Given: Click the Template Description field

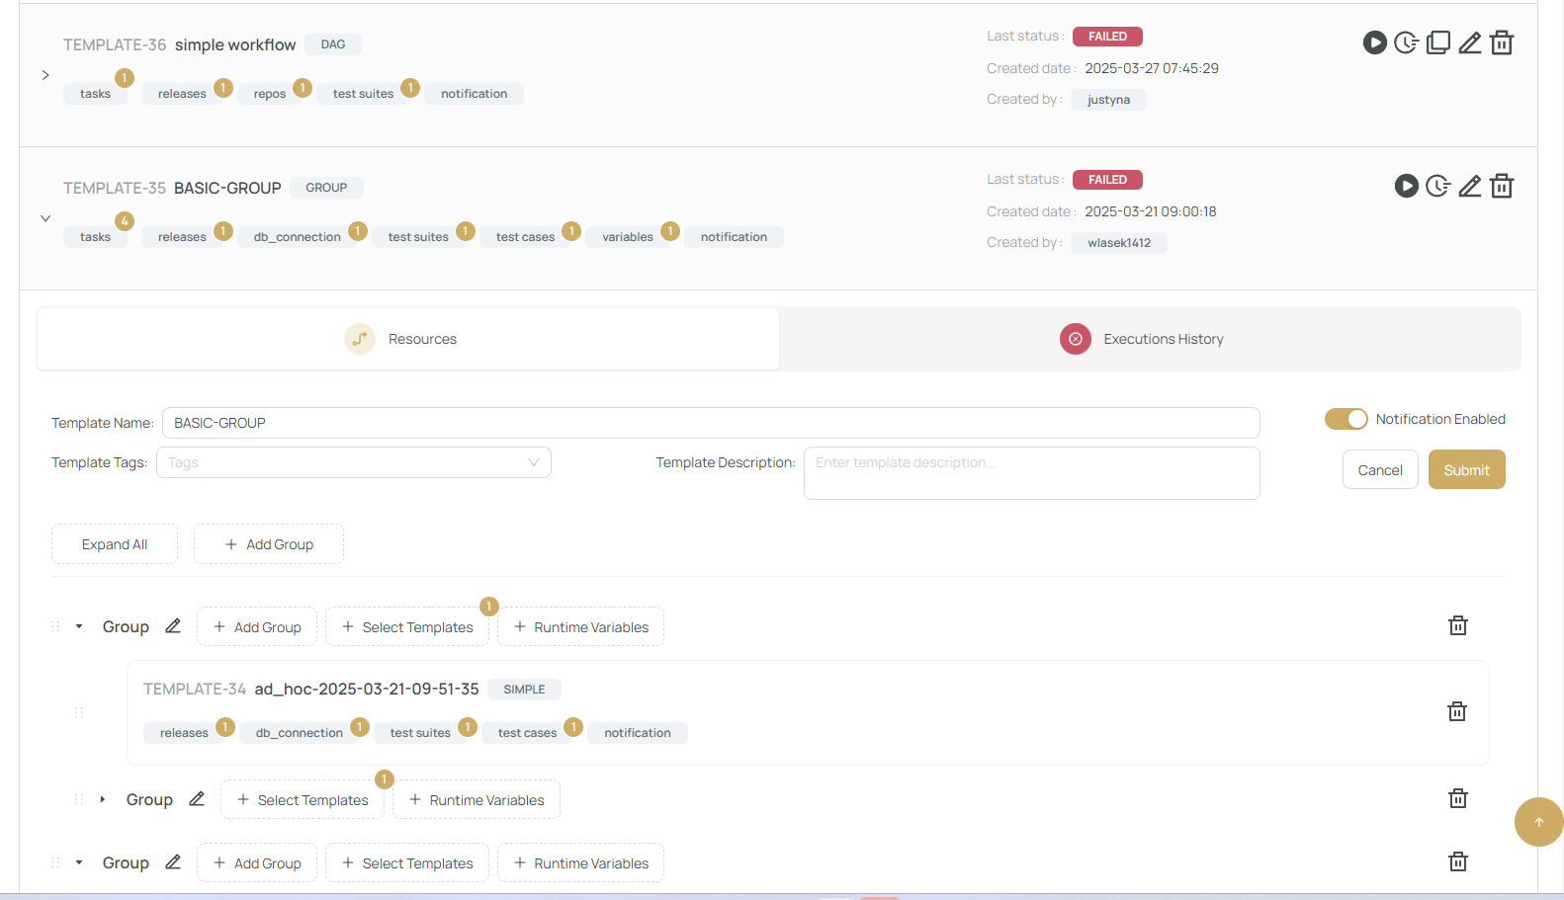Looking at the screenshot, I should coord(1031,473).
